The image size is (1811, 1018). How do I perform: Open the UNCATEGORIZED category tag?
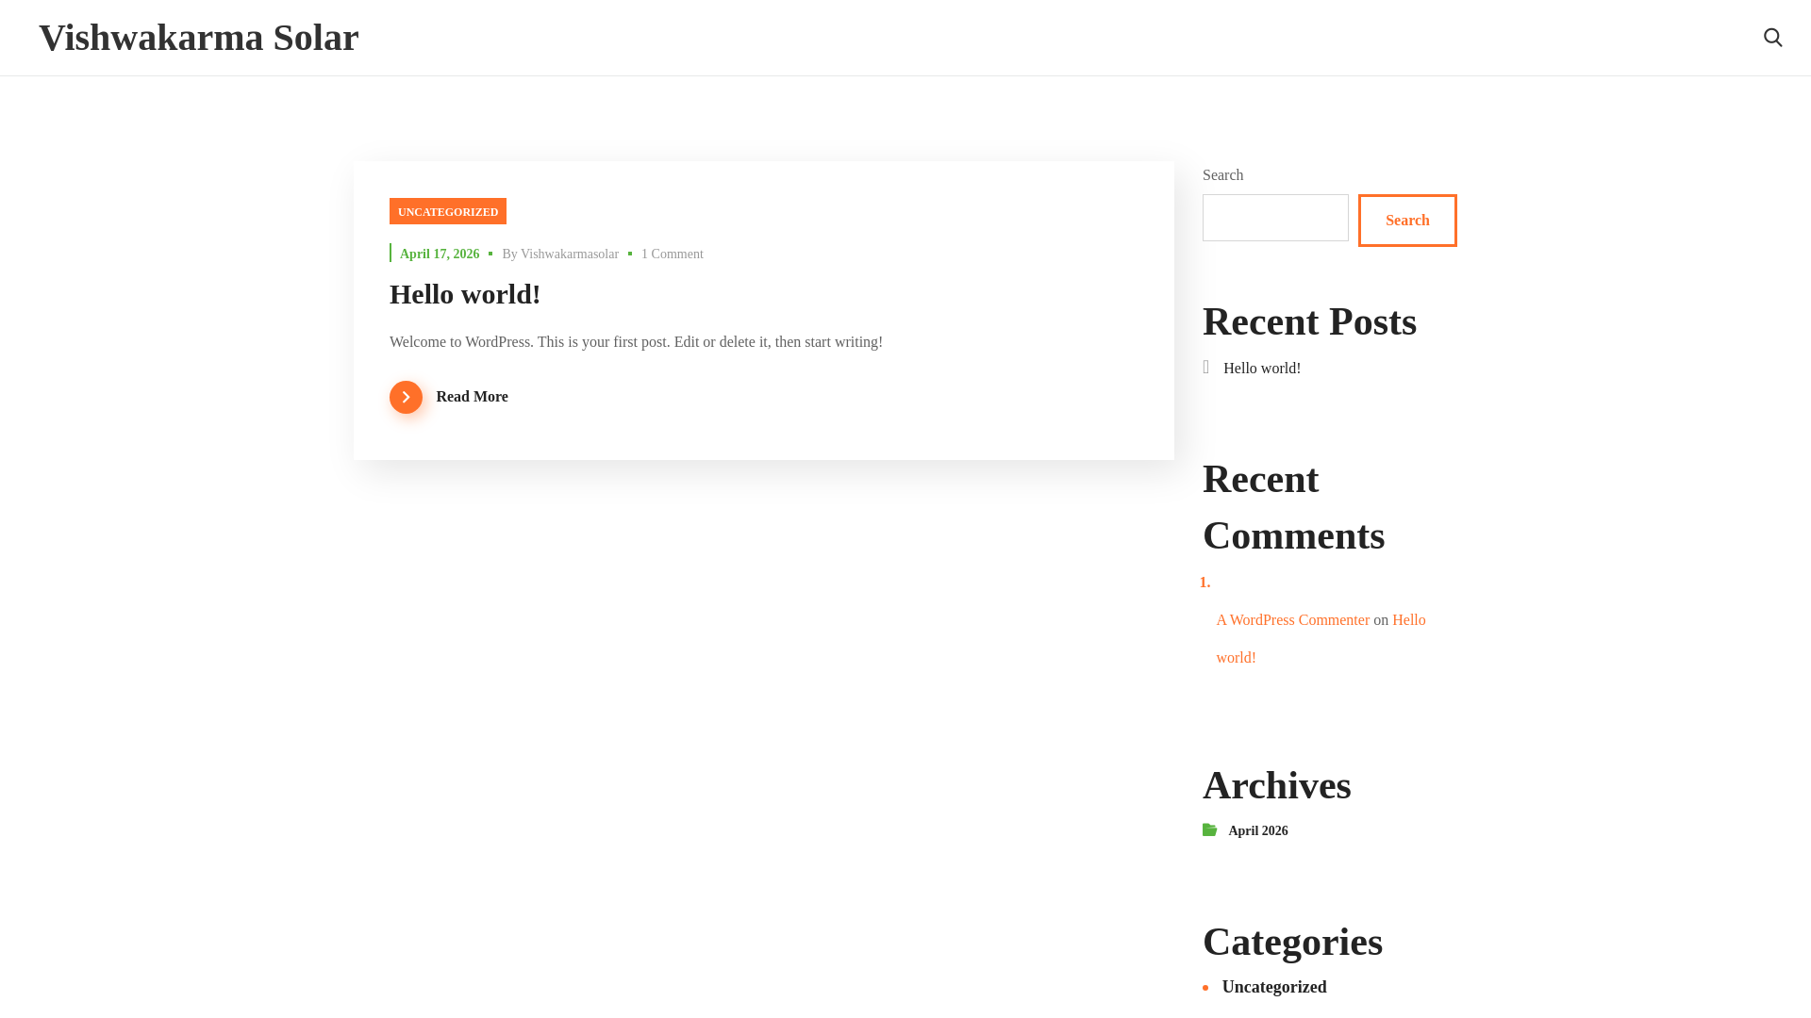[448, 211]
